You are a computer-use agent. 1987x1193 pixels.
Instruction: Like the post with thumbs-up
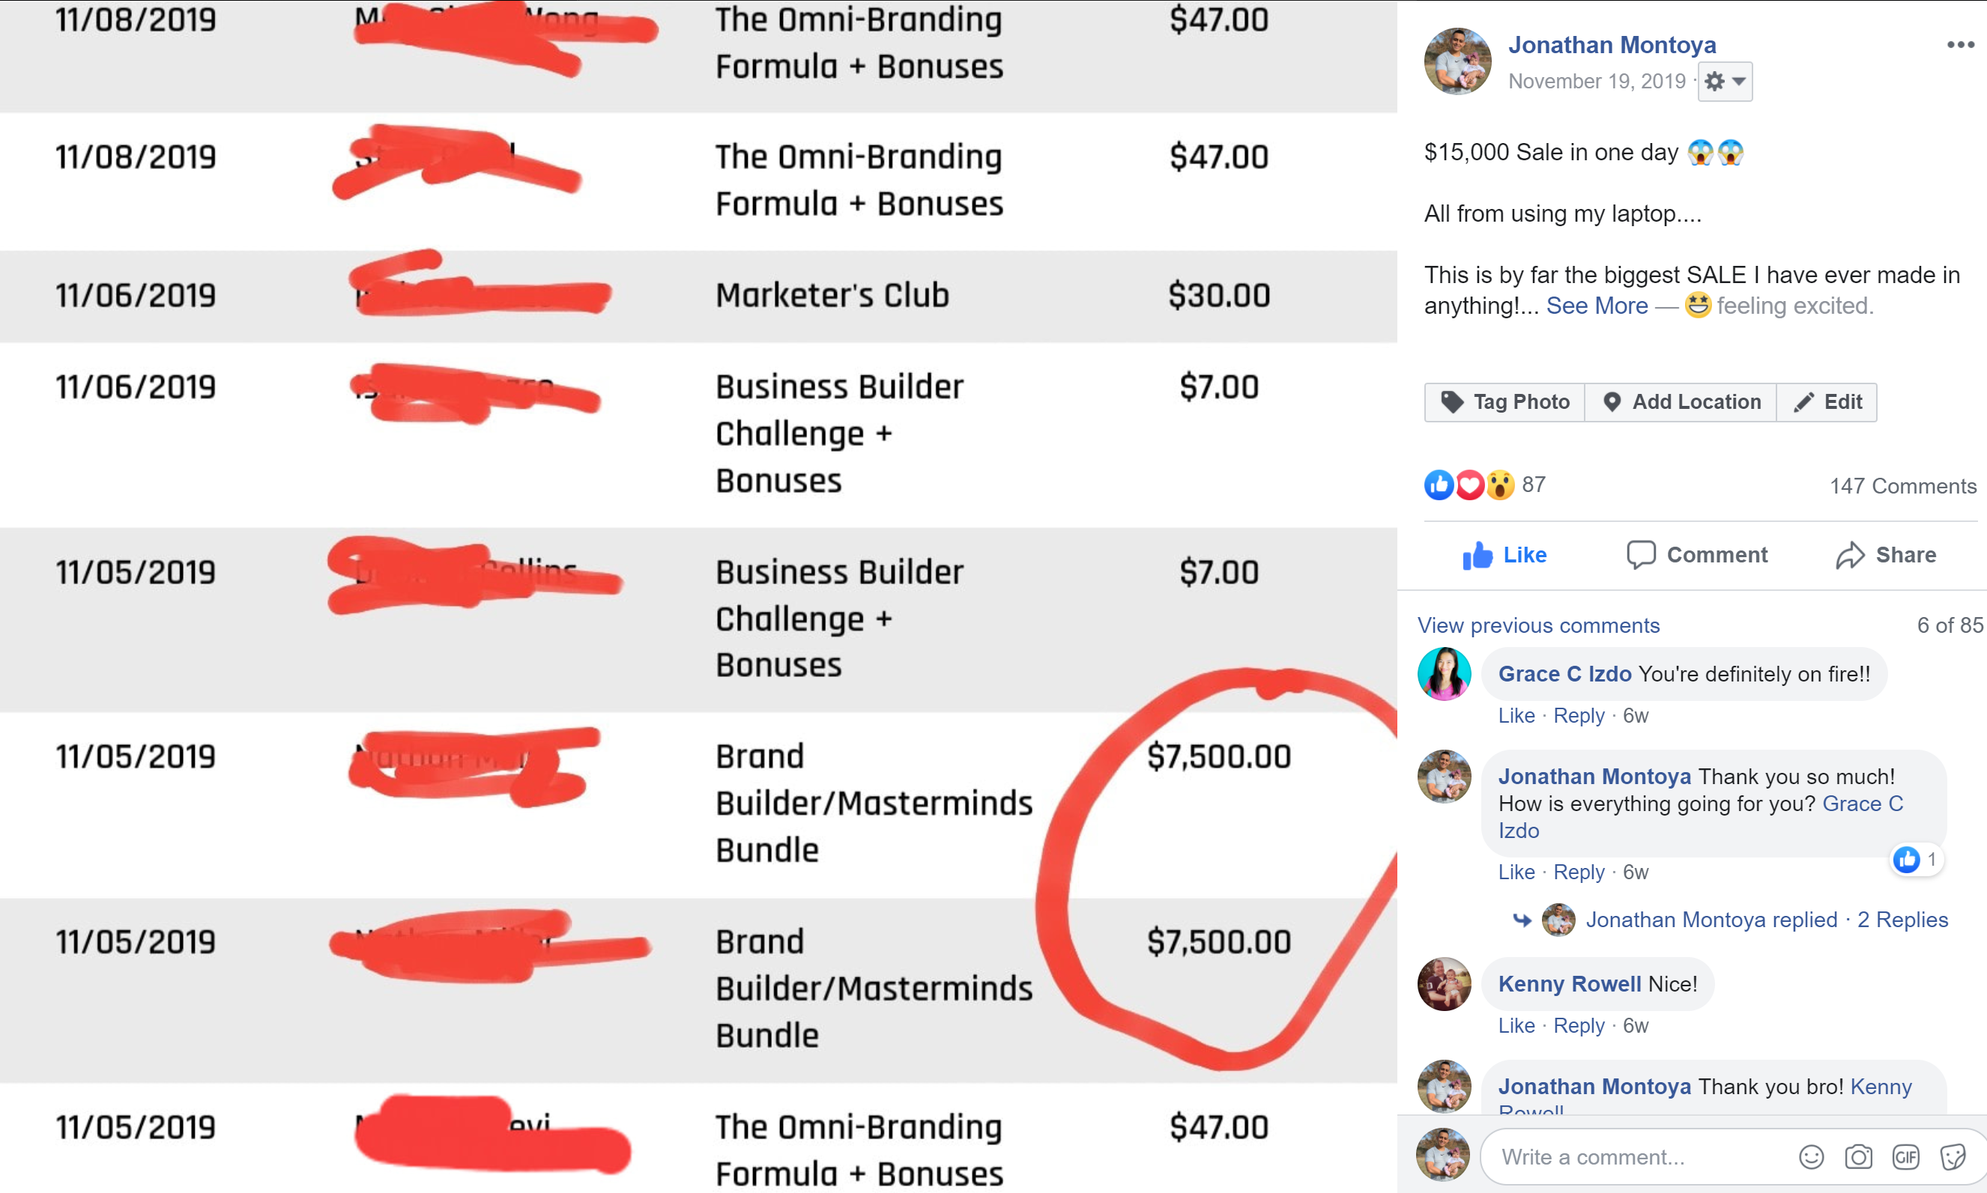[x=1504, y=555]
